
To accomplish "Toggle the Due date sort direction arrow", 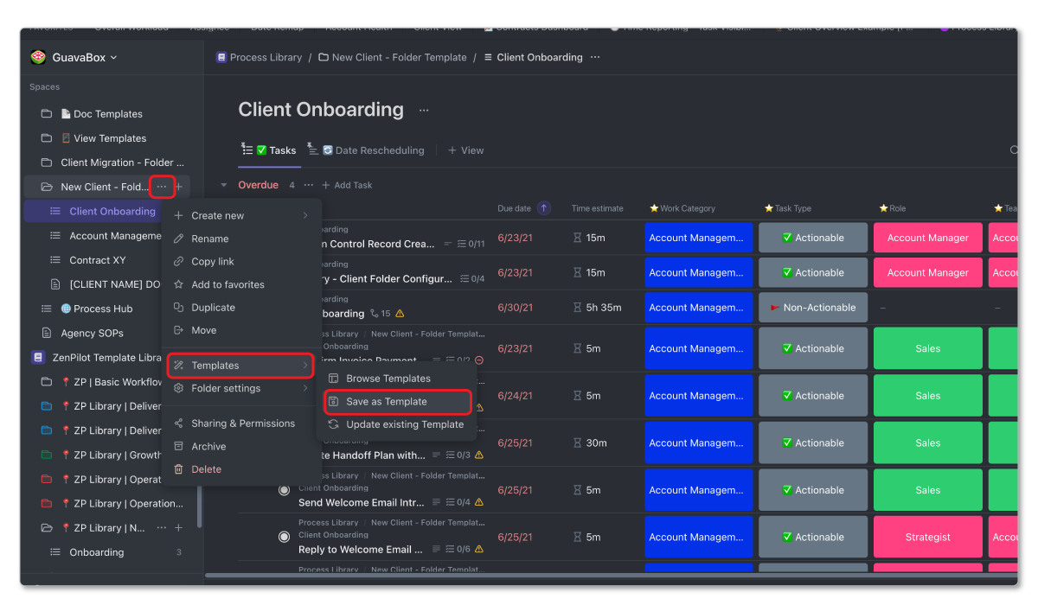I will coord(544,208).
